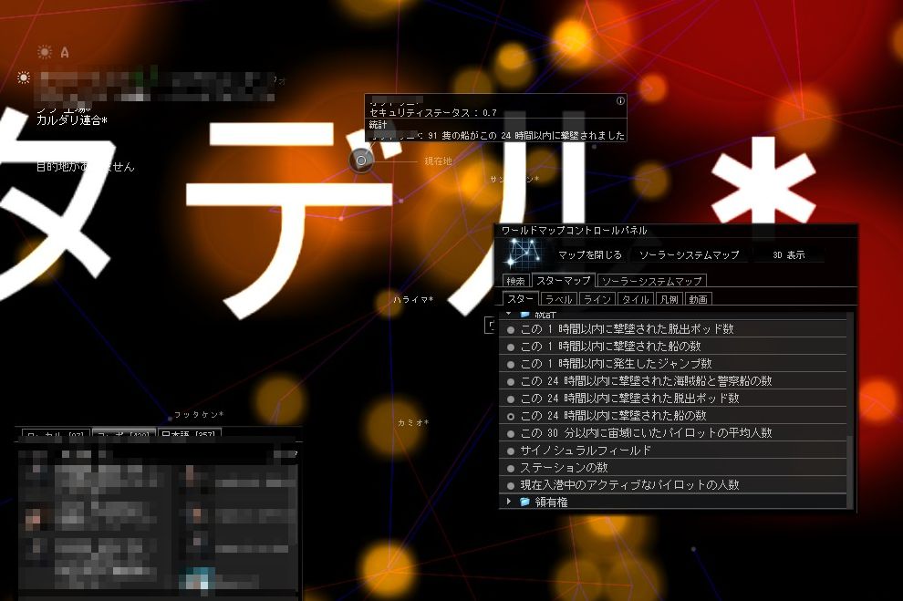Select radio この 1 時間以内に発生したジャンプ数

(x=510, y=365)
